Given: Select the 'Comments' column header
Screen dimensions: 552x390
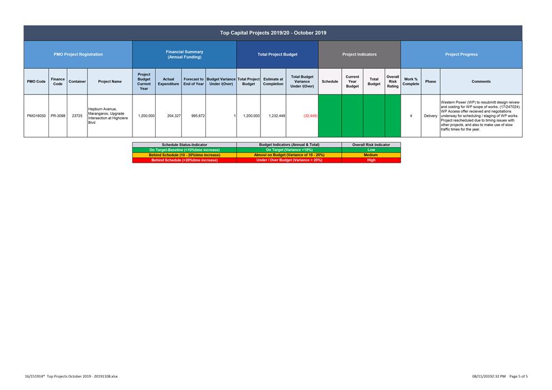Looking at the screenshot, I should (481, 82).
